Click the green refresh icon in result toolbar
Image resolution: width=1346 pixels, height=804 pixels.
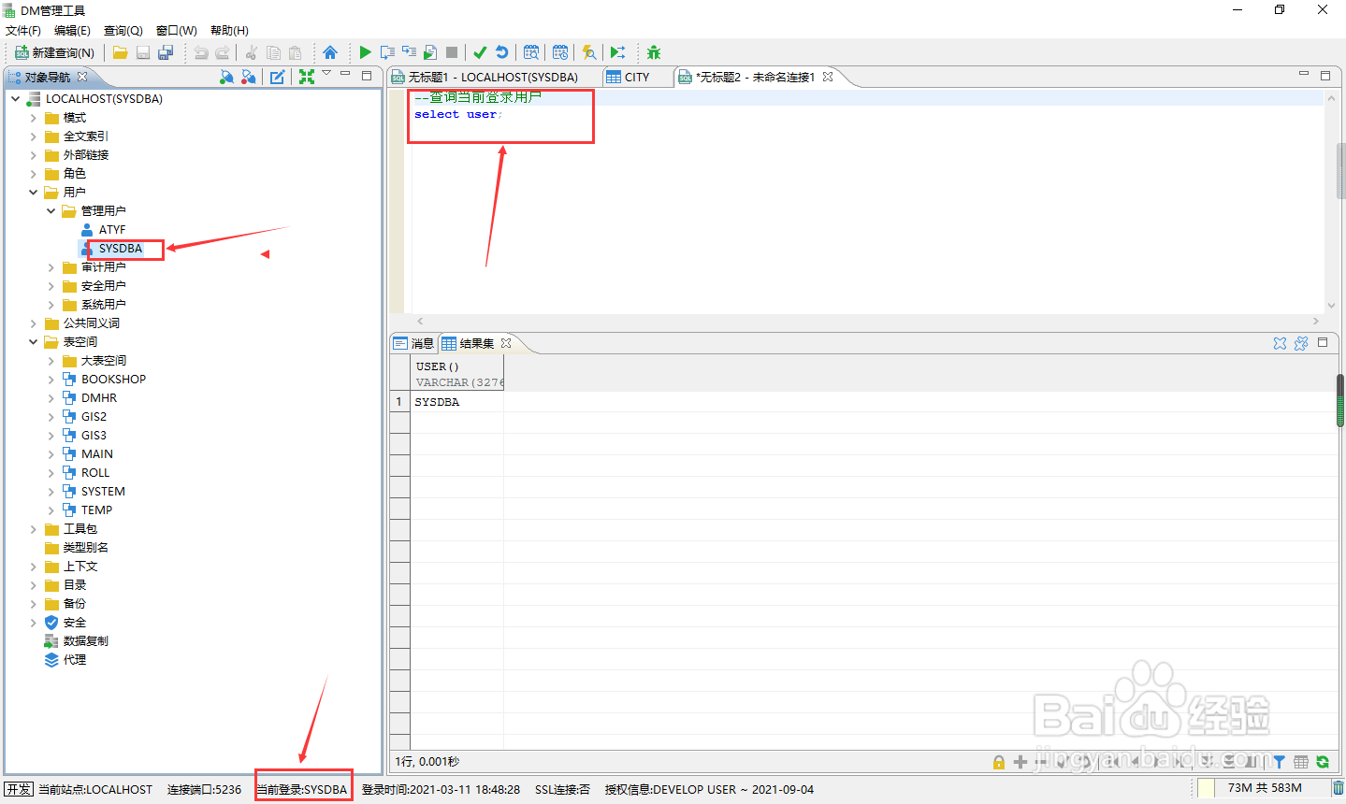point(1323,762)
